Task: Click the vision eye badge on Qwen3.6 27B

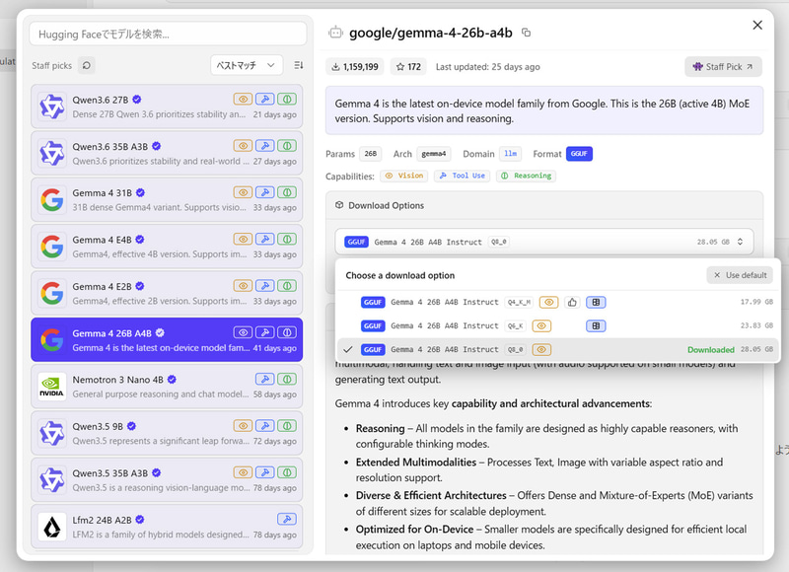Action: 243,99
